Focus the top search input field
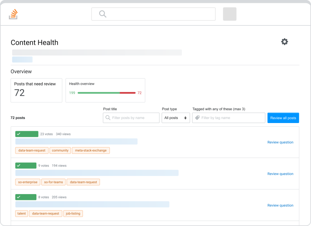The image size is (311, 226). (x=153, y=14)
